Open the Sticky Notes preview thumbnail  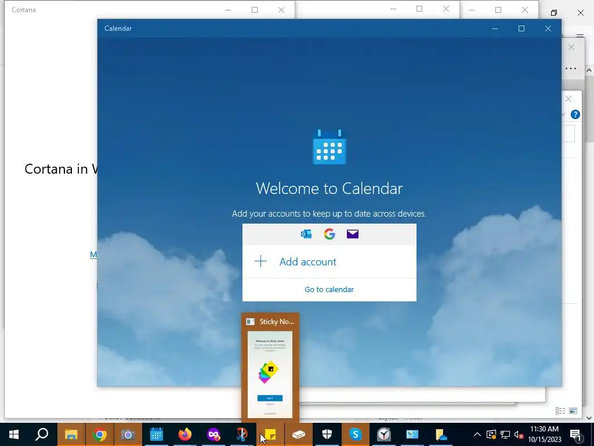tap(270, 375)
